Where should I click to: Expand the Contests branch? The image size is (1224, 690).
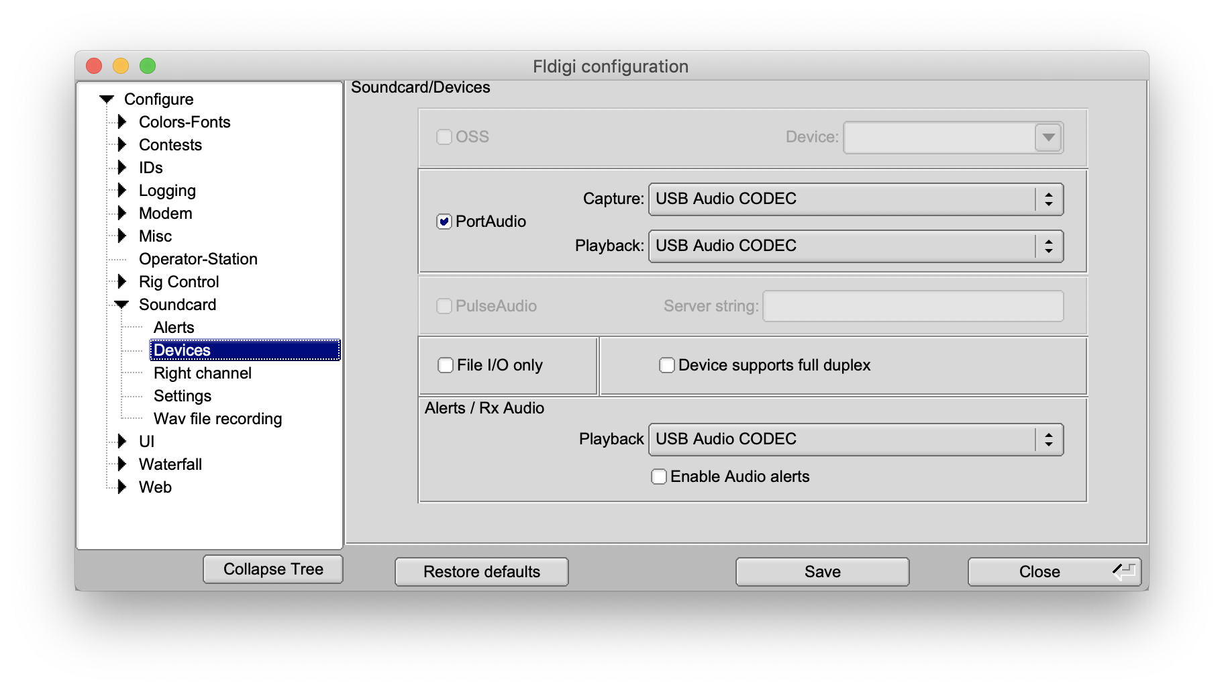point(122,144)
